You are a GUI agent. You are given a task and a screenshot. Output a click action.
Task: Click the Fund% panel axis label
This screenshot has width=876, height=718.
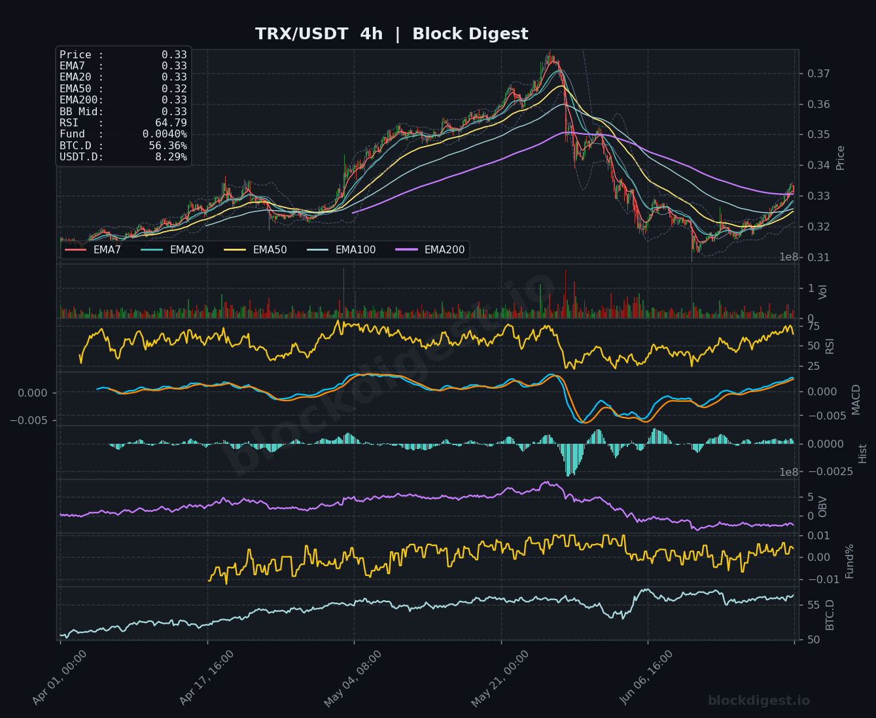(849, 561)
